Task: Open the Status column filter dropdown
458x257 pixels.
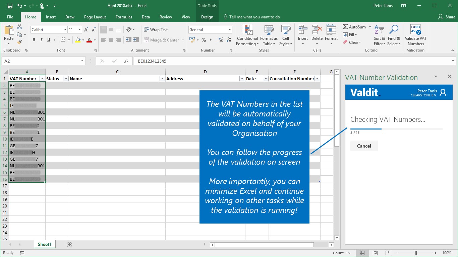Action: point(66,79)
